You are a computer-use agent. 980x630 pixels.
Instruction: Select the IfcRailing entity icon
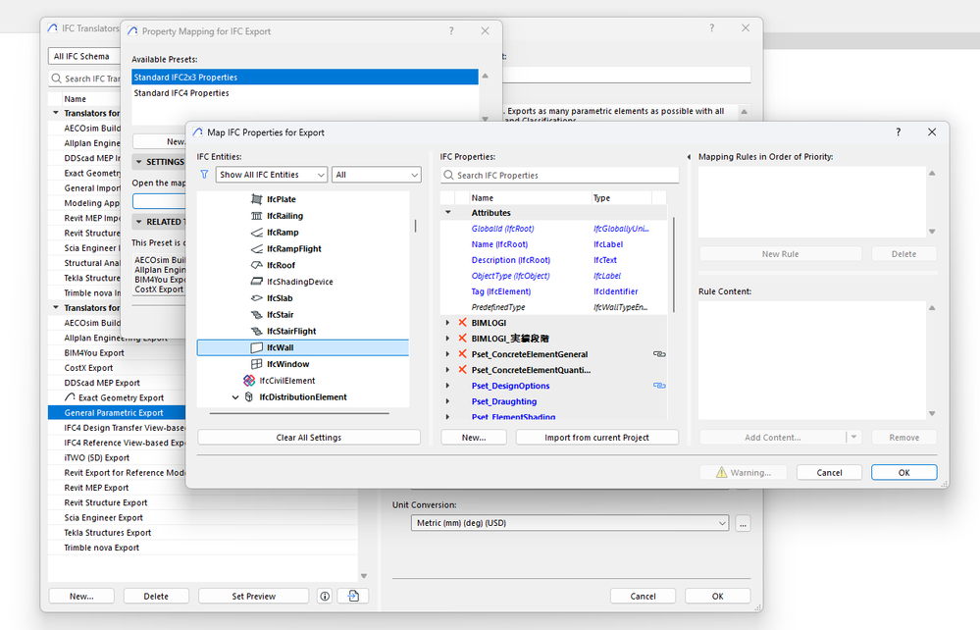(x=256, y=216)
